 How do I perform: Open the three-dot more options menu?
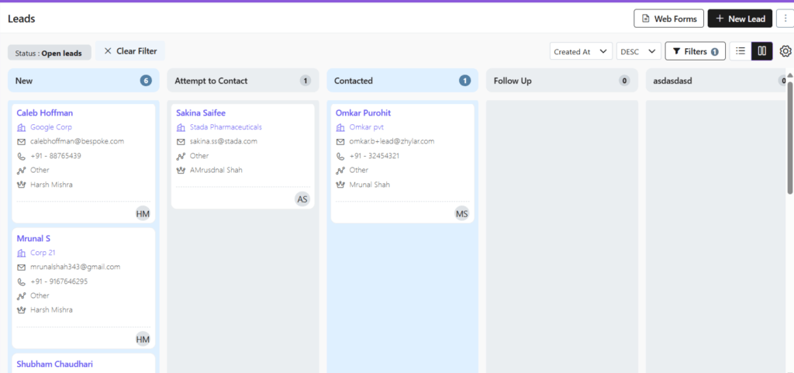coord(786,19)
